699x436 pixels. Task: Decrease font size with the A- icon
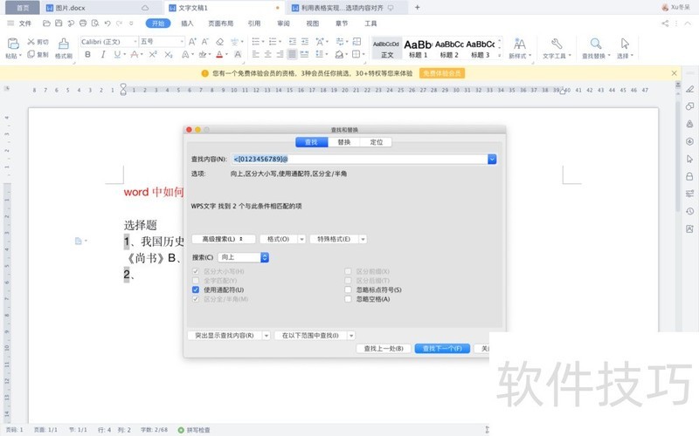(x=205, y=41)
